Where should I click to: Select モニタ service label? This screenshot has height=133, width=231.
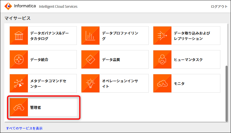click(x=179, y=83)
